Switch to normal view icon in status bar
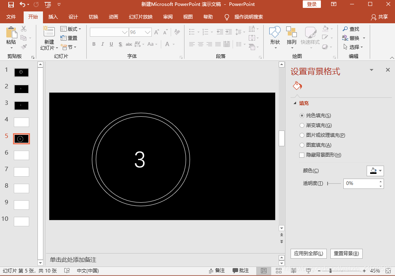The image size is (395, 276). click(264, 271)
